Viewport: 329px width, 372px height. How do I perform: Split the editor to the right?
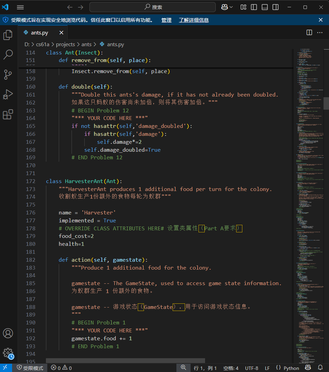tap(309, 32)
